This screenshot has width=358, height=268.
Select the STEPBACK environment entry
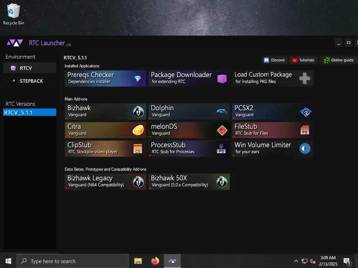[30, 81]
